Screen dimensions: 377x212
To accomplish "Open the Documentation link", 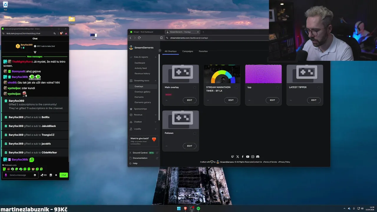I will click(143, 158).
